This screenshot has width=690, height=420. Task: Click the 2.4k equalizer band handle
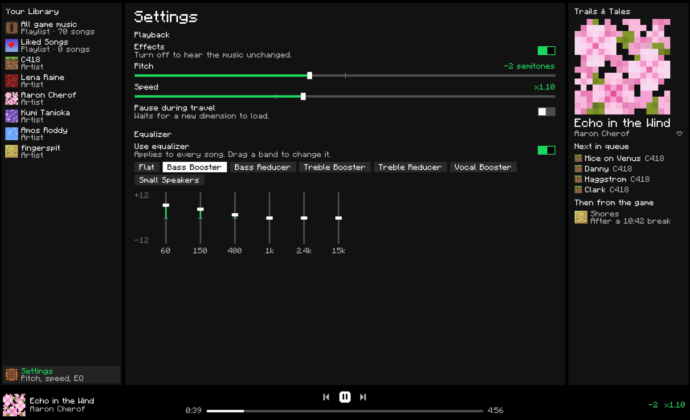pyautogui.click(x=304, y=218)
